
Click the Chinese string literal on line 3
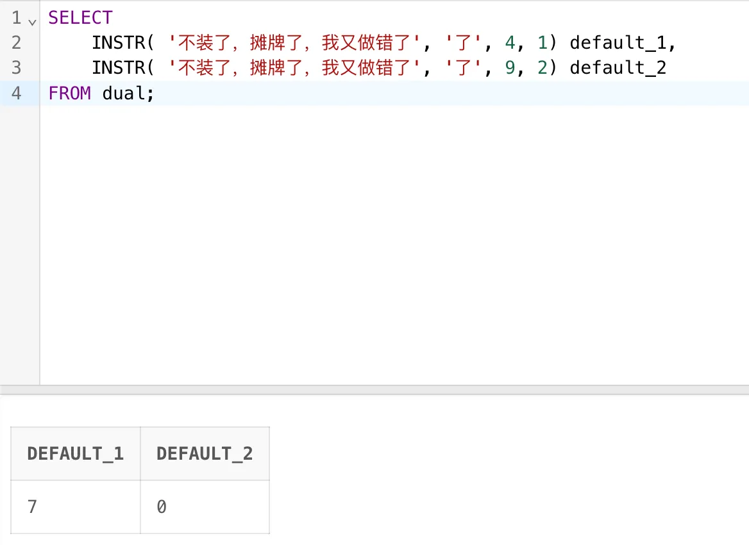tap(295, 67)
